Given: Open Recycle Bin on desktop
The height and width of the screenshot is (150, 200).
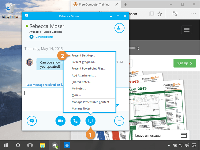Looking at the screenshot, I should pyautogui.click(x=10, y=10).
